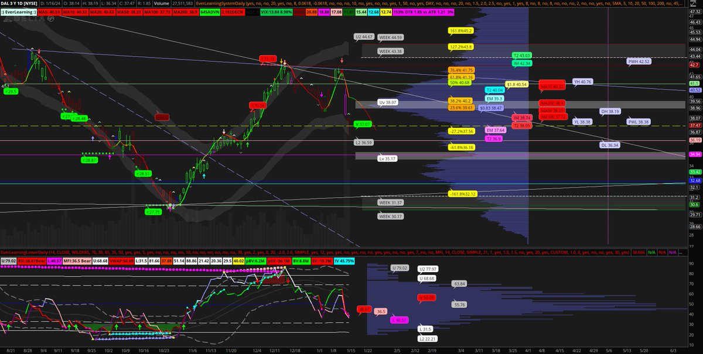
Task: Click the r:27.75 support label
Action: [153, 212]
